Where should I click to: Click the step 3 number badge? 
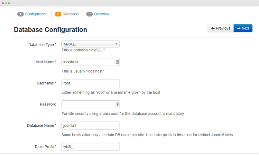[89, 14]
